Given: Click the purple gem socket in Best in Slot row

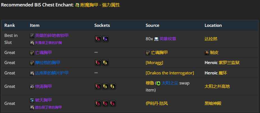Looking at the screenshot, I should (105, 39).
